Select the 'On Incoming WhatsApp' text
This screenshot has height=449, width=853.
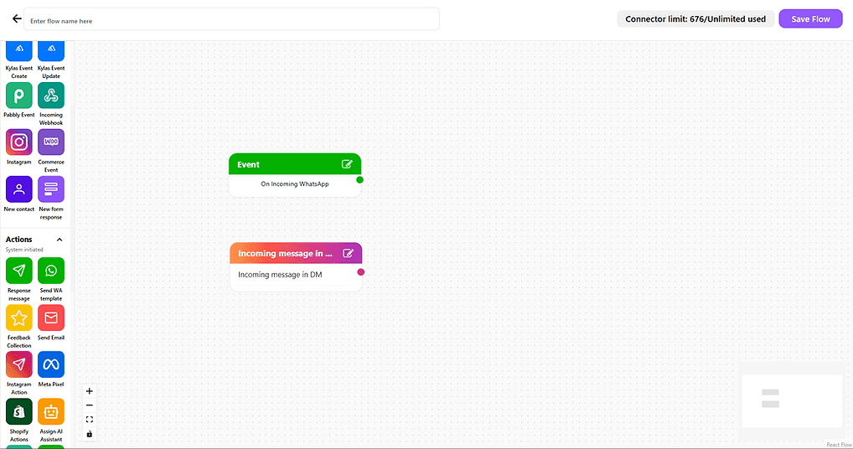295,184
